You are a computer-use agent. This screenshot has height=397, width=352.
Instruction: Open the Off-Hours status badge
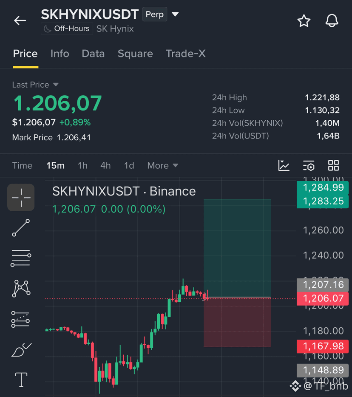[x=67, y=28]
